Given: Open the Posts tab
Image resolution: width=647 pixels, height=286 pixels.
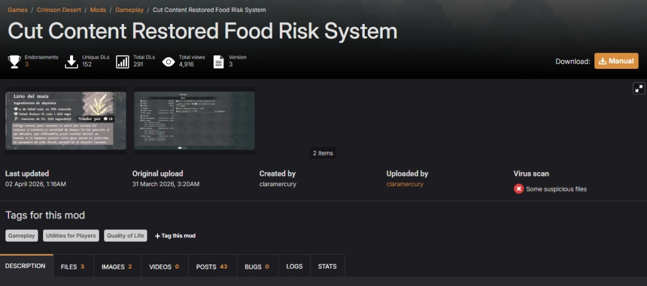Looking at the screenshot, I should (x=211, y=267).
